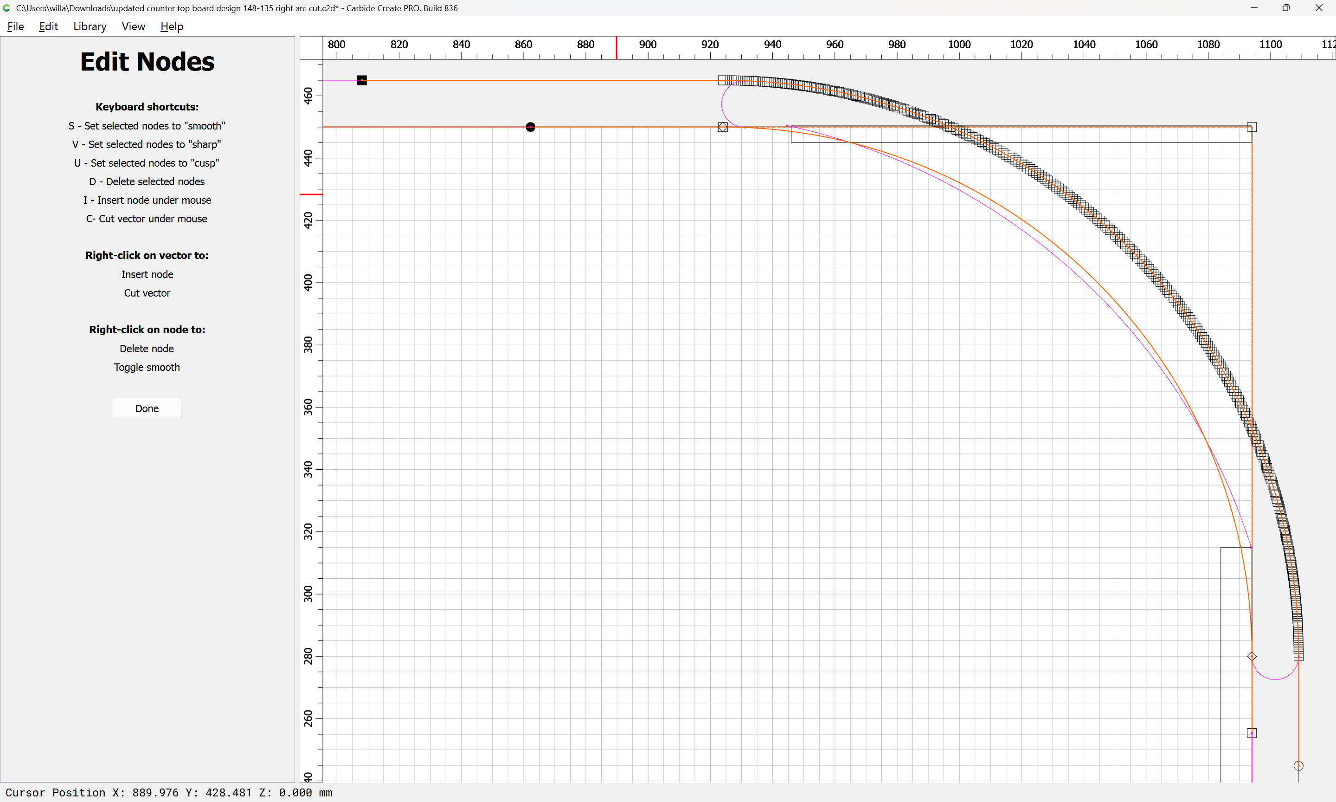Select the hollow square node below the diamond
The width and height of the screenshot is (1336, 802).
pyautogui.click(x=1252, y=733)
